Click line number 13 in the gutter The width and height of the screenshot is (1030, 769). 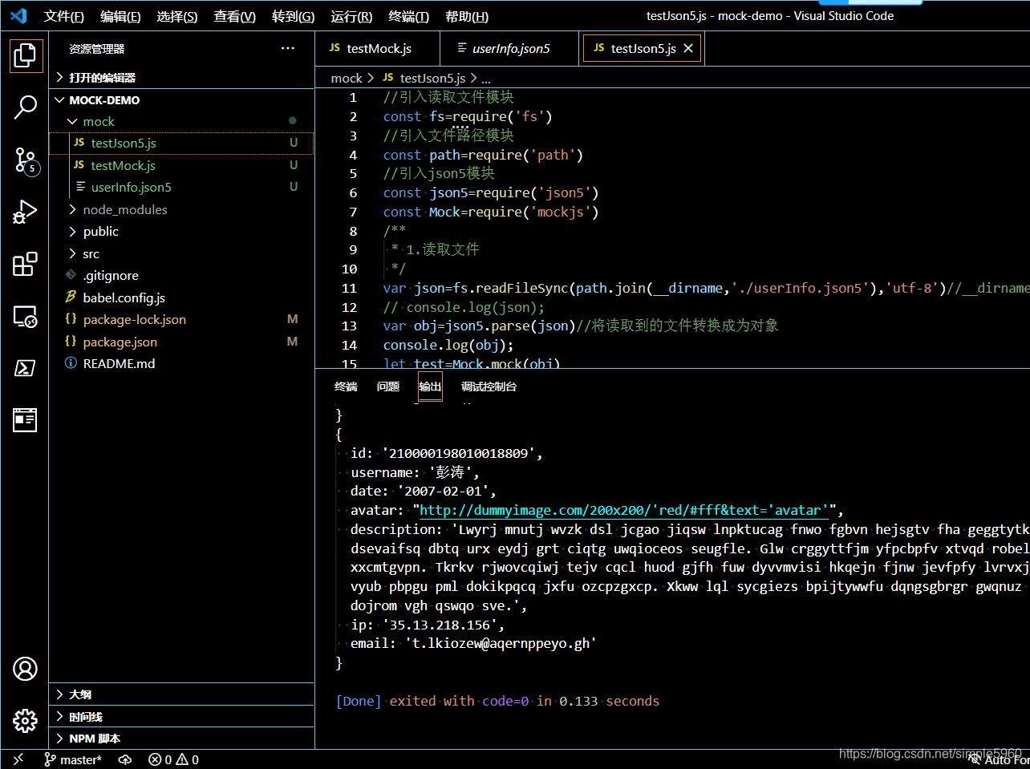pos(349,326)
